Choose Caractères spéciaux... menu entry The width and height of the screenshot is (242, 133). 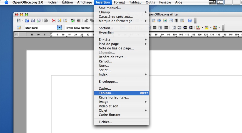point(122,16)
